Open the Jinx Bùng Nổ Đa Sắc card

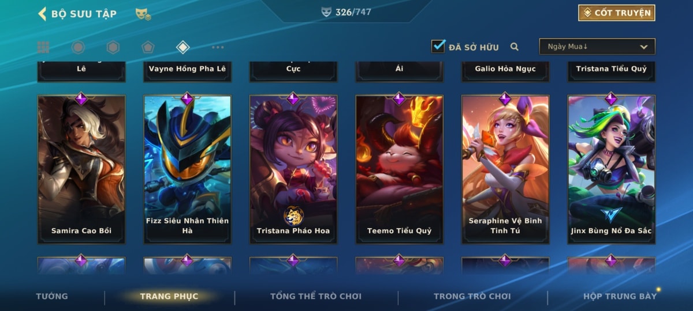coord(612,169)
